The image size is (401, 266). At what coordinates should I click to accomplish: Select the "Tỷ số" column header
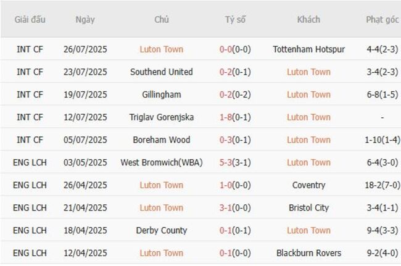235,19
